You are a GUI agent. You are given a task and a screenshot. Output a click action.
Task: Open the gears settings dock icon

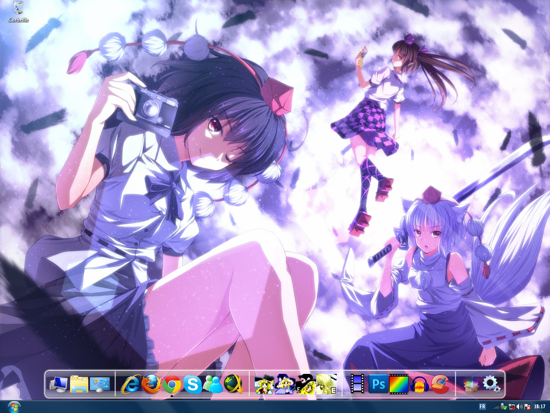point(492,384)
